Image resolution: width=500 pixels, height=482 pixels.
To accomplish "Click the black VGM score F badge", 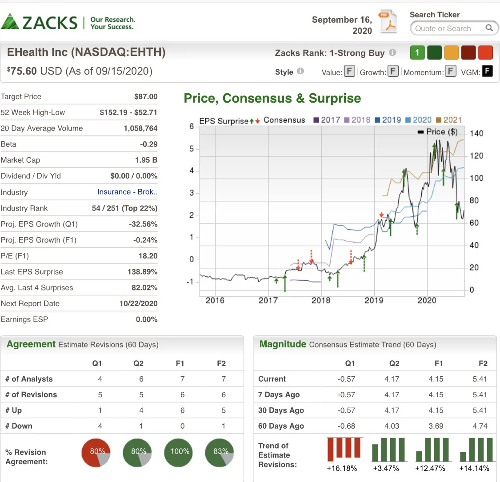I will [487, 71].
